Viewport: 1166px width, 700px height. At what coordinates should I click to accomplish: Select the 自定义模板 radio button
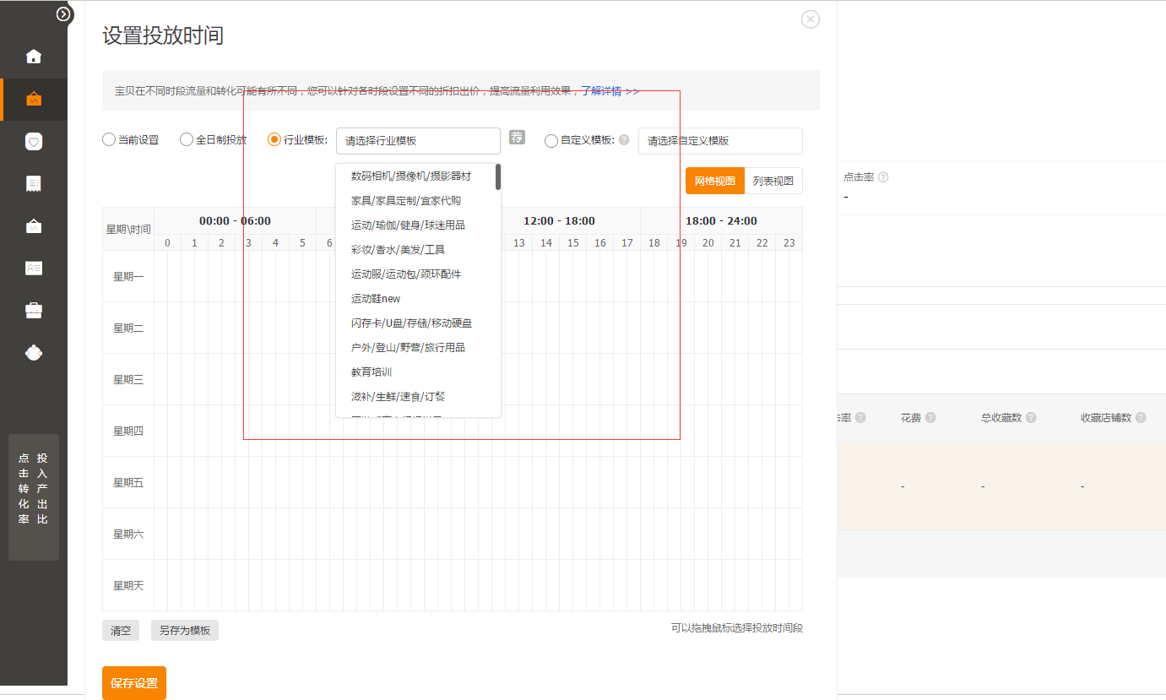[x=551, y=141]
